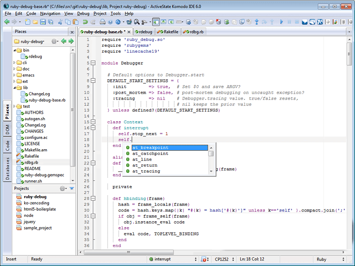Viewport: 355px width, 266px height.
Task: Click the toolbar icon beside the chat bubble
Action: pos(313,22)
